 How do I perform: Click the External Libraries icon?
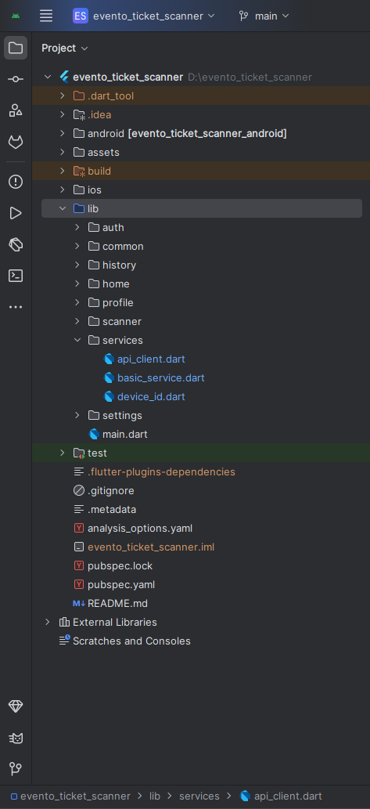coord(64,623)
